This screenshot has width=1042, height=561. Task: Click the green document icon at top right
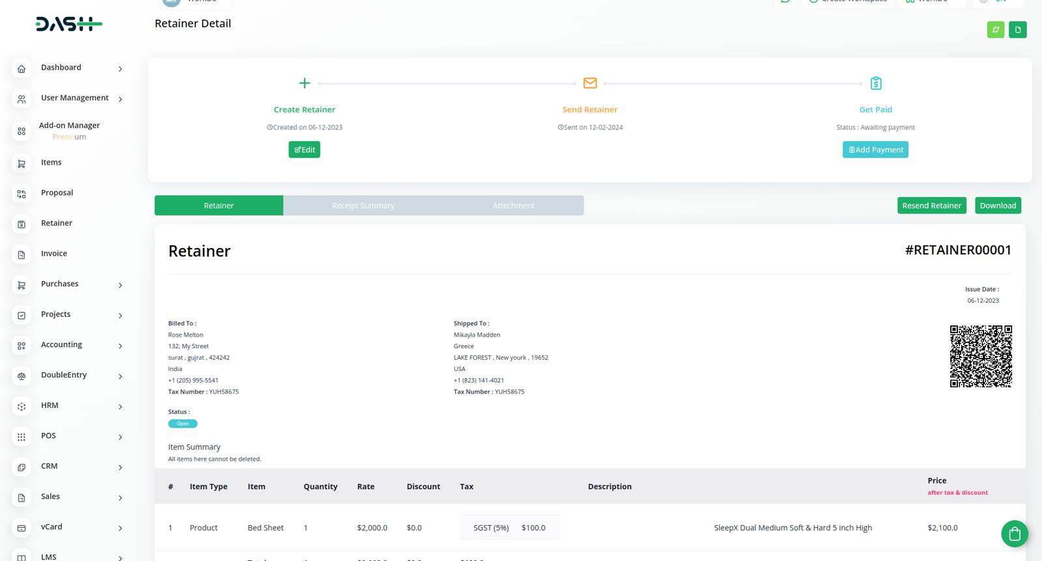[x=1017, y=30]
